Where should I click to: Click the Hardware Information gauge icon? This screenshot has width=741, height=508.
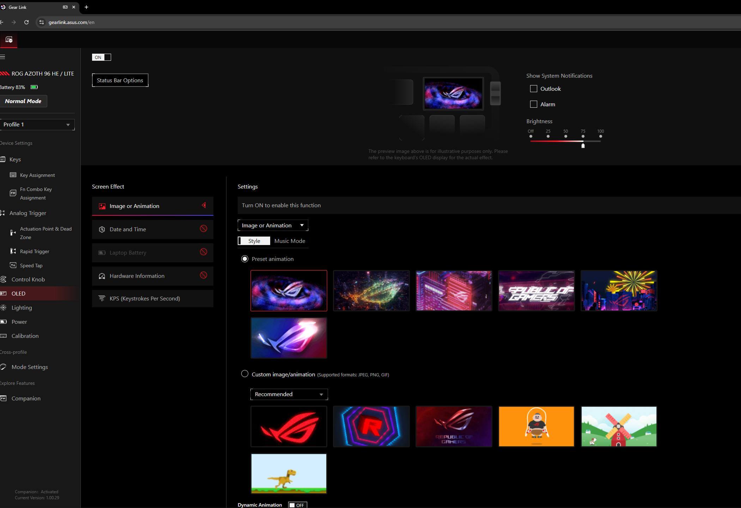pyautogui.click(x=102, y=276)
